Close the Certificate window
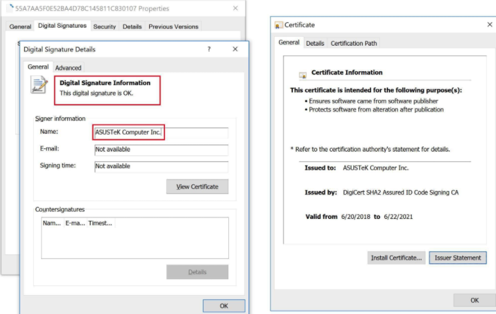The height and width of the screenshot is (314, 496). coord(490,25)
